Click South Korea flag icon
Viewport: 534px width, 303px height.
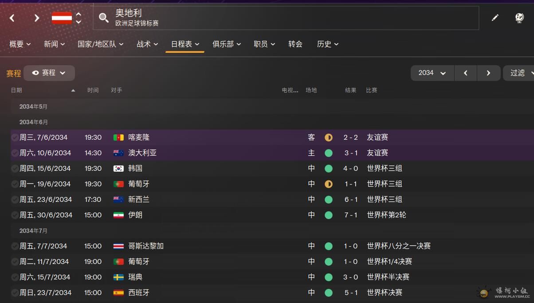pyautogui.click(x=118, y=169)
